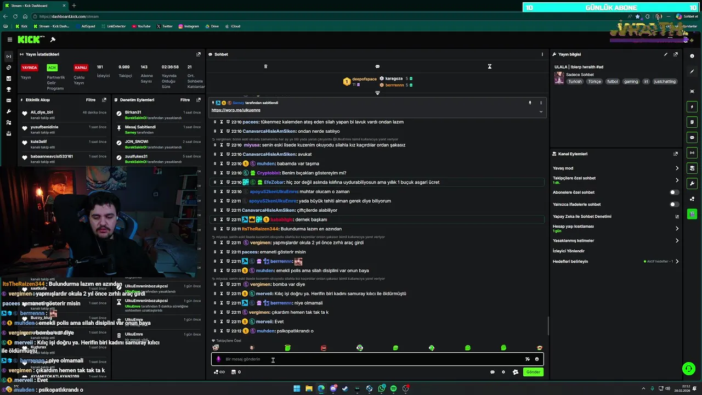Switch to the trash tab in Sohbet
This screenshot has height=395, width=702.
pyautogui.click(x=265, y=66)
